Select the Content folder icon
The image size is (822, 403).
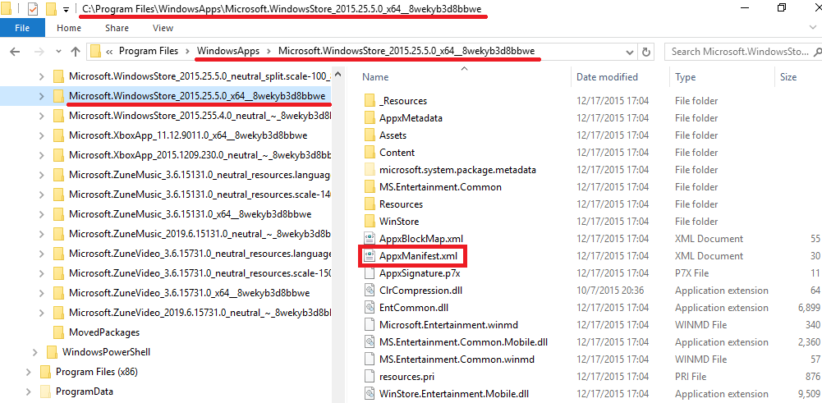tap(370, 153)
